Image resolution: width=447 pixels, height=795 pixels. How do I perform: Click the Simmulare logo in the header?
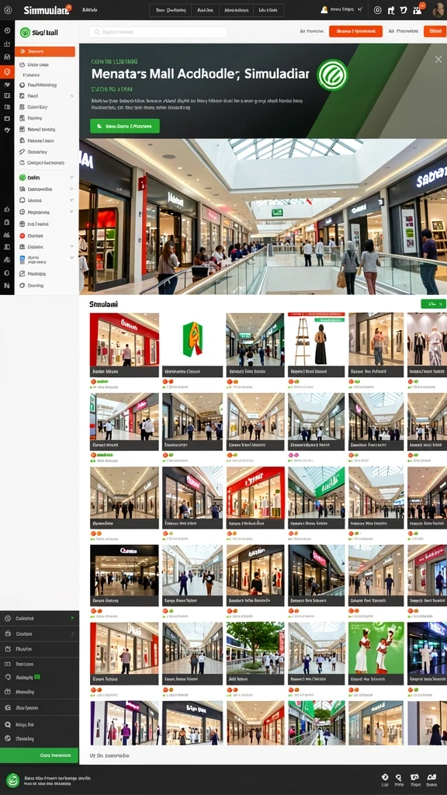pyautogui.click(x=47, y=9)
